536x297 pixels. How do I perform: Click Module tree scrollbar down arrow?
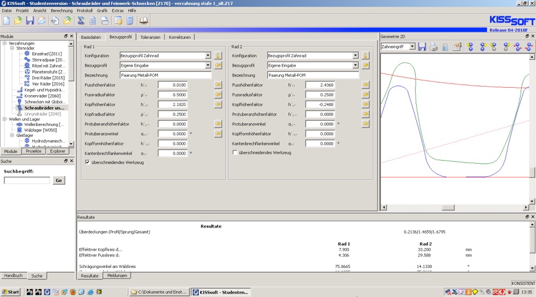pyautogui.click(x=71, y=144)
